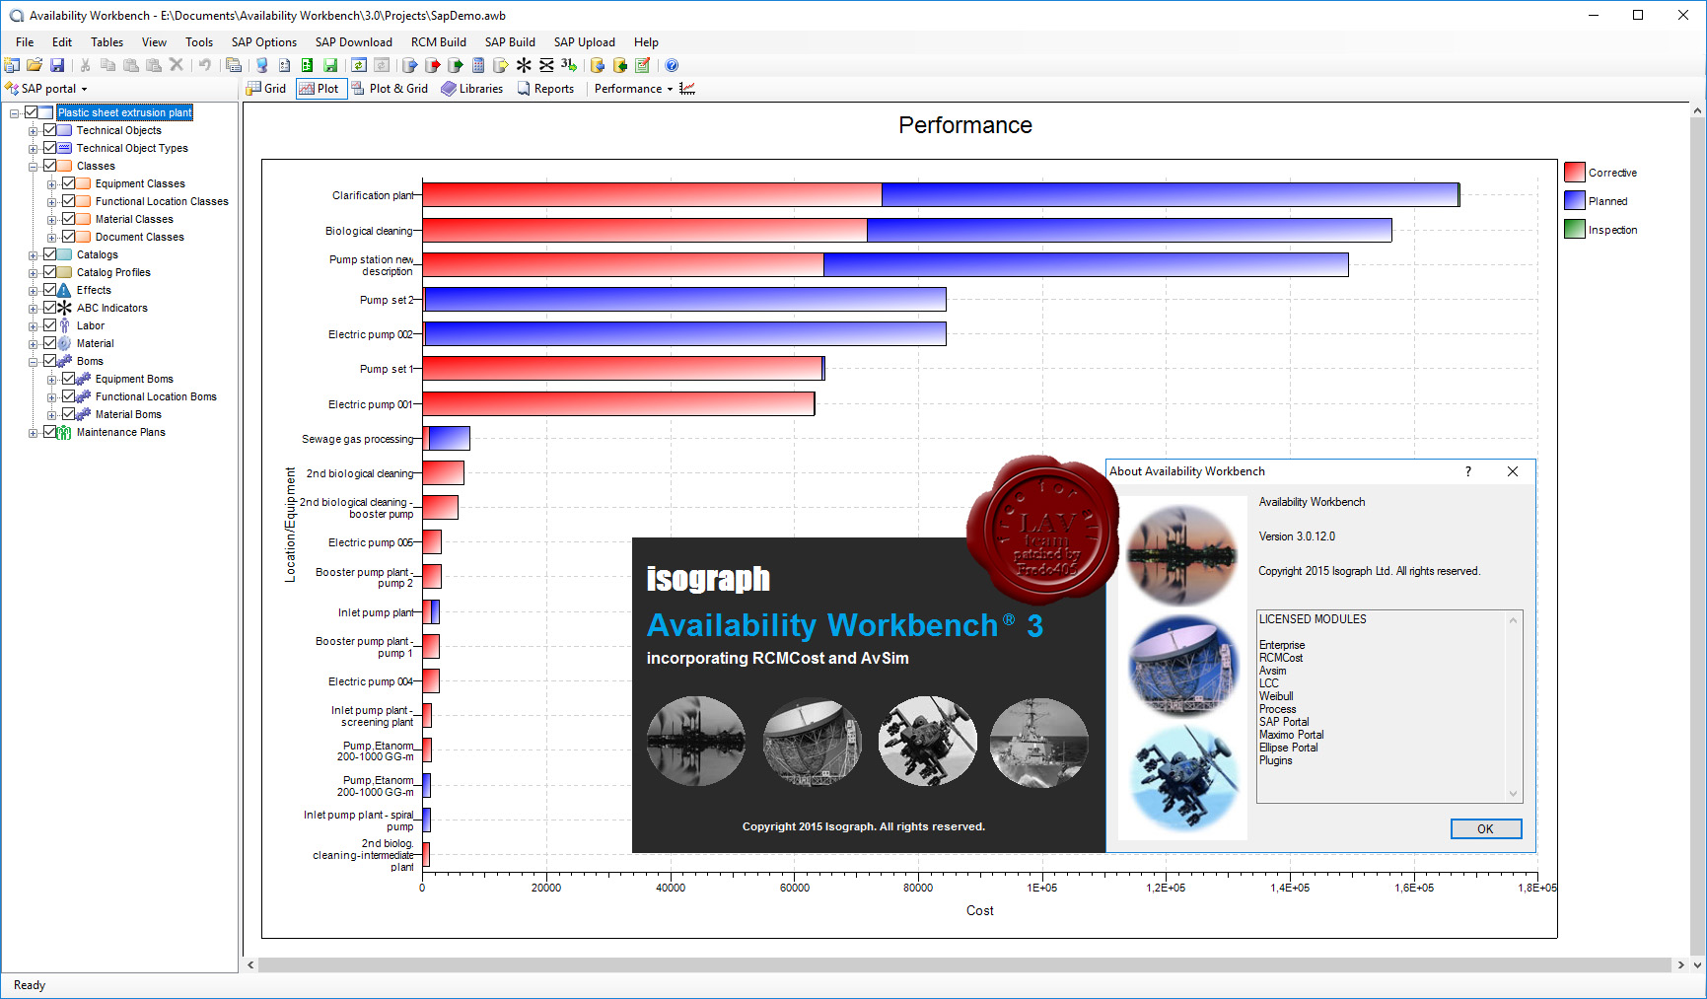The image size is (1707, 999).
Task: Click the Planned blue legend swatch
Action: click(1575, 200)
